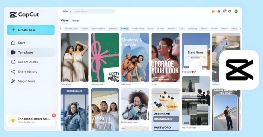Screen dimensions: 263x137
Task: Select the Velocity category chip
Action: 204,29
